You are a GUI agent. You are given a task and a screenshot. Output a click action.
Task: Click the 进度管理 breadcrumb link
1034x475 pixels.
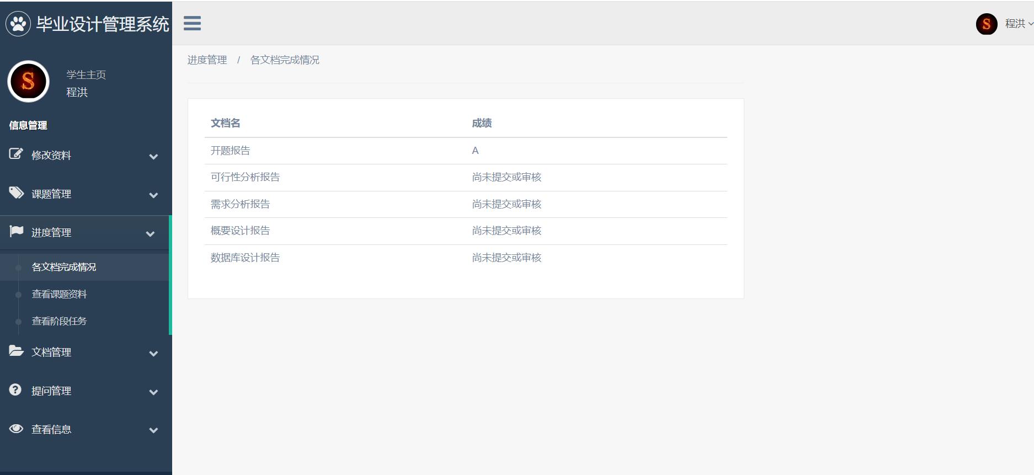[207, 60]
